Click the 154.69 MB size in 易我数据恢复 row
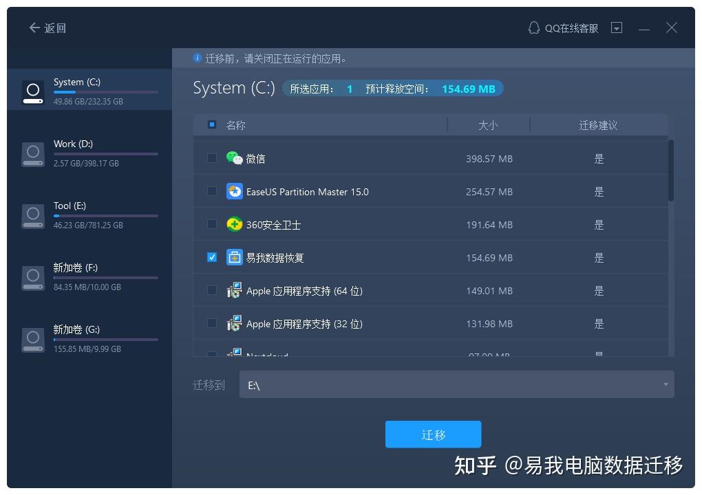 coord(489,258)
